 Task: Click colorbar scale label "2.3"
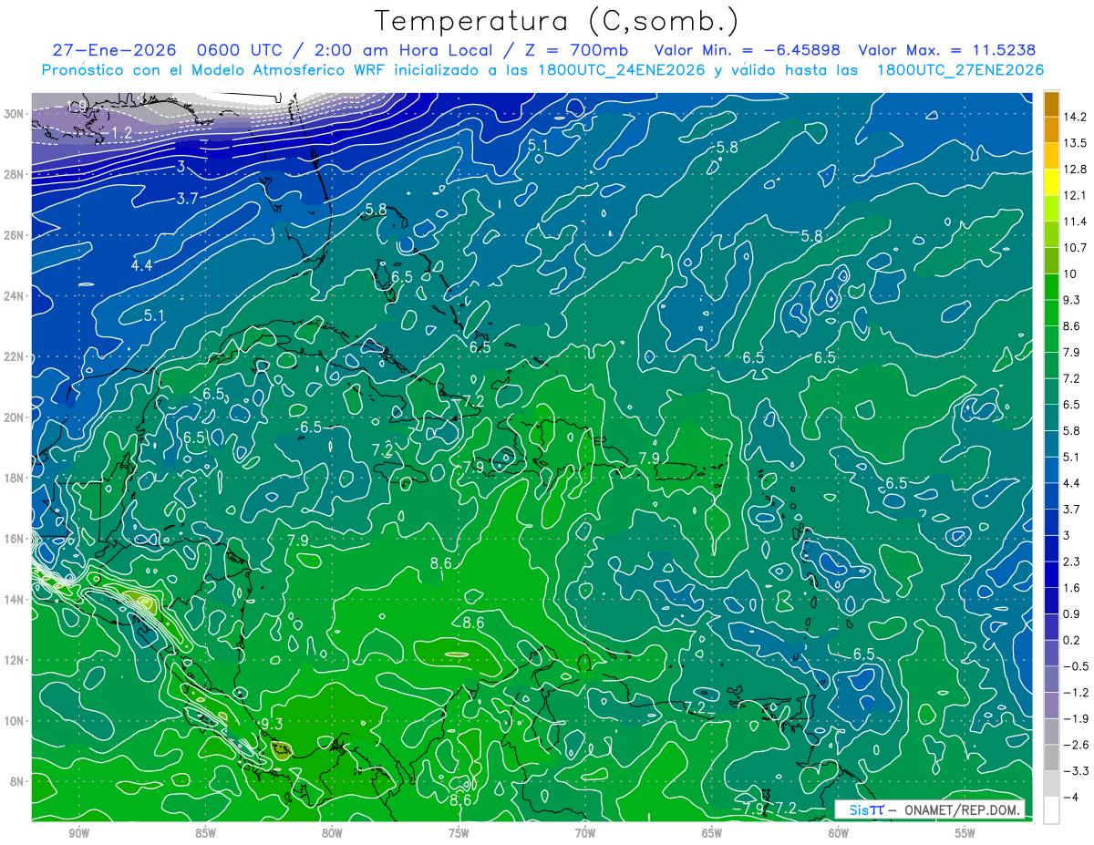click(x=1071, y=562)
